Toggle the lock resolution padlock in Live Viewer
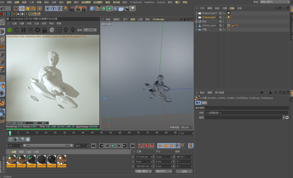Screen dimensions: 293x178 tap(44, 30)
